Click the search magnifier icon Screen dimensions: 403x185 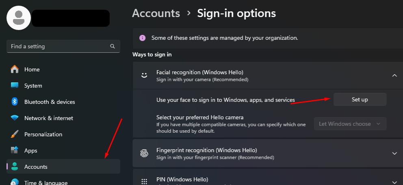(x=113, y=46)
